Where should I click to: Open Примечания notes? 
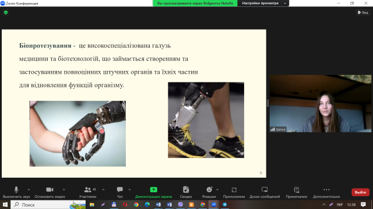pos(297,192)
